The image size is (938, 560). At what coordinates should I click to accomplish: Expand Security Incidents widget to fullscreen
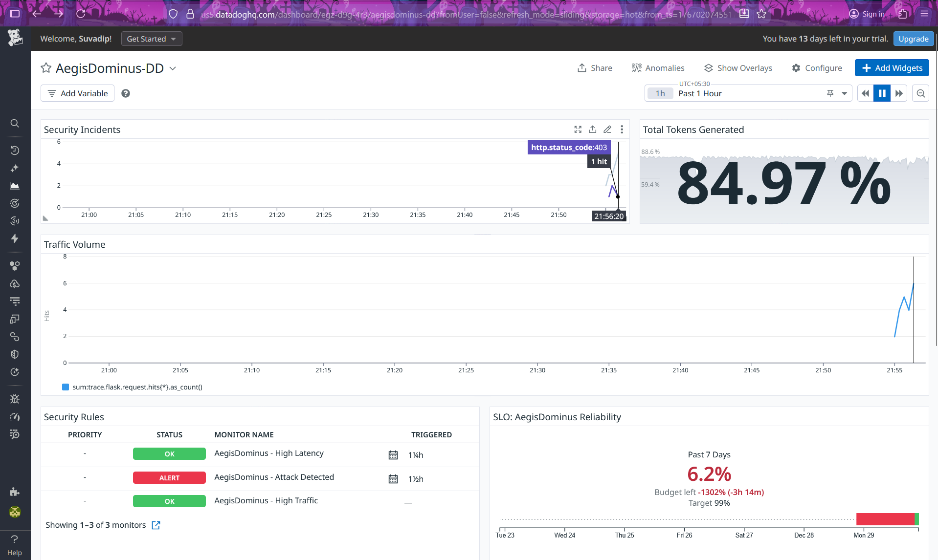point(578,129)
